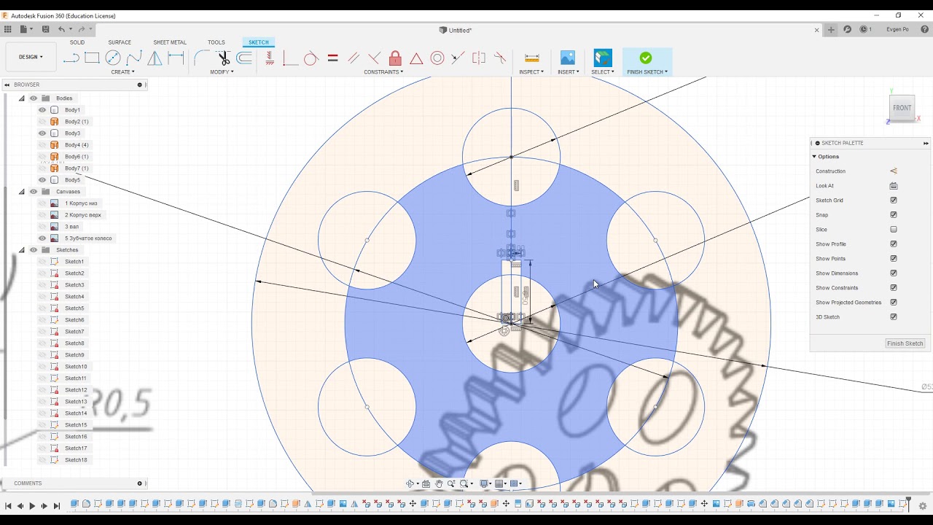Switch to the TOOLS tab
933x525 pixels.
(x=216, y=42)
